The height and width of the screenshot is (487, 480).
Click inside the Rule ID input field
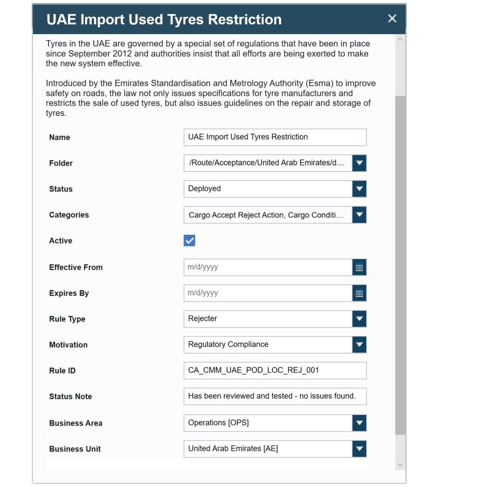(275, 371)
